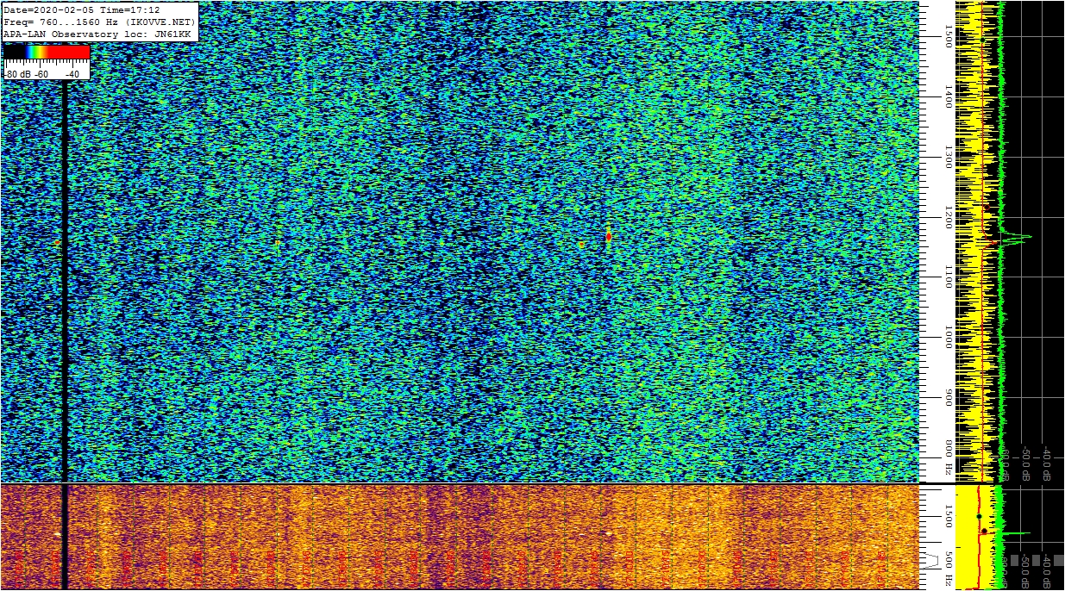
Task: Click the bright red signal burst in the spectrogram
Action: coord(609,235)
